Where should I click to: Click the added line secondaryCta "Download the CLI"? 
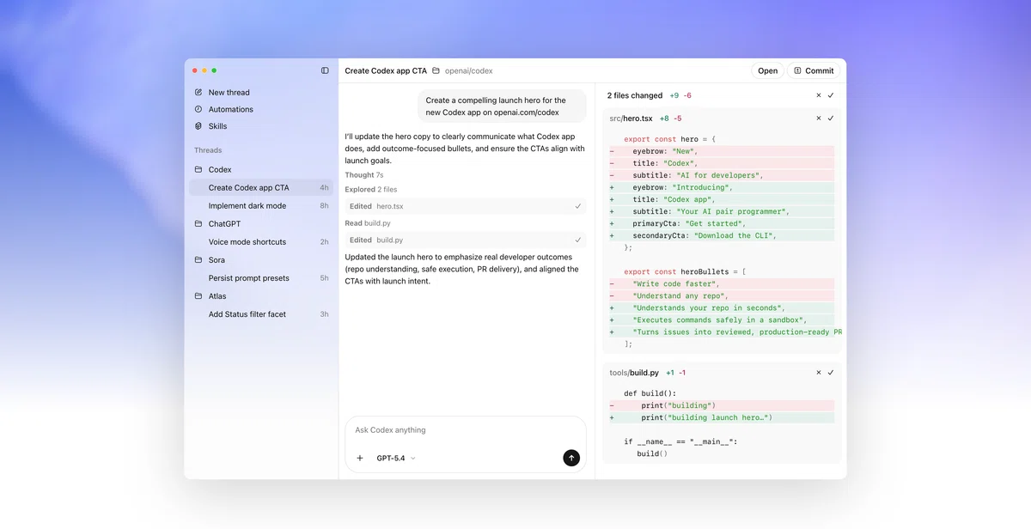click(721, 235)
